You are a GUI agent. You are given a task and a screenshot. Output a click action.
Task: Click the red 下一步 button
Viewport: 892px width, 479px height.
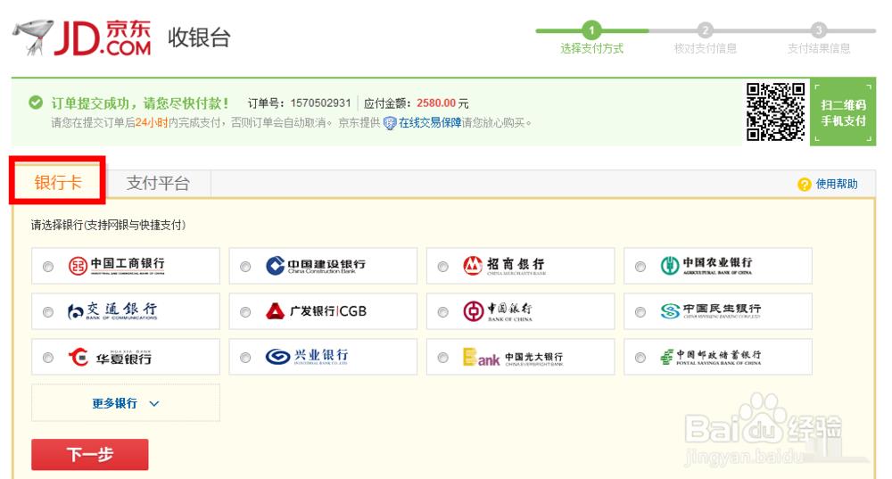point(90,455)
